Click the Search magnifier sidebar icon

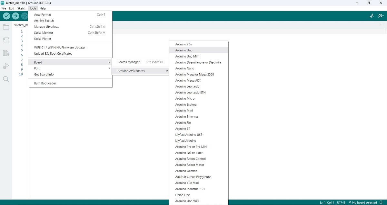pyautogui.click(x=6, y=79)
